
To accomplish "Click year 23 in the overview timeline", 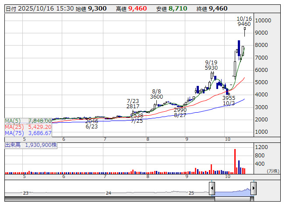I will pyautogui.click(x=26, y=192).
